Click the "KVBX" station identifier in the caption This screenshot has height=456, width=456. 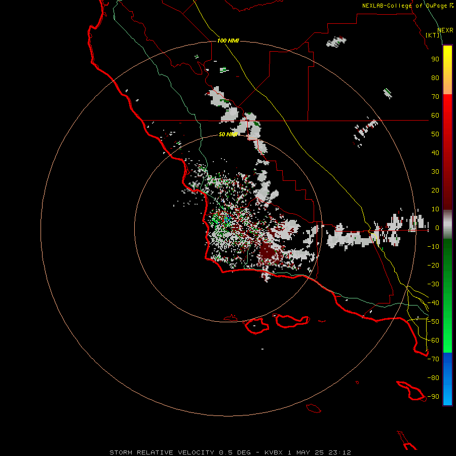click(x=274, y=452)
